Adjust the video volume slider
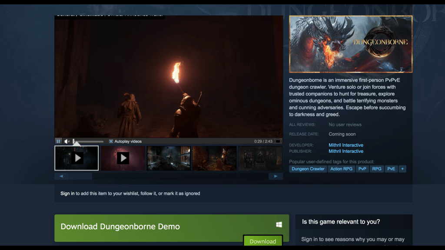The height and width of the screenshot is (250, 445). click(88, 141)
